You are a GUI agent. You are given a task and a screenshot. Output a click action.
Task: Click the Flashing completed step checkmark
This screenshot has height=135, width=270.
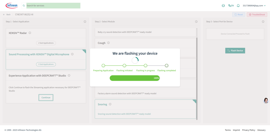(167, 66)
